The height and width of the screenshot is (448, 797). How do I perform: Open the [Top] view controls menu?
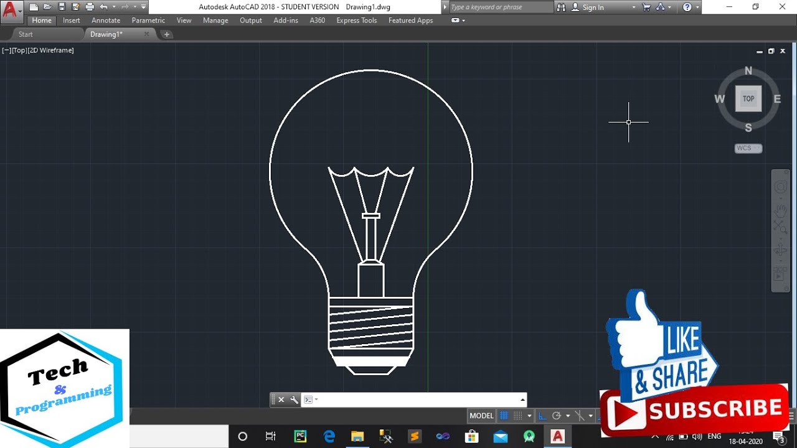[19, 50]
